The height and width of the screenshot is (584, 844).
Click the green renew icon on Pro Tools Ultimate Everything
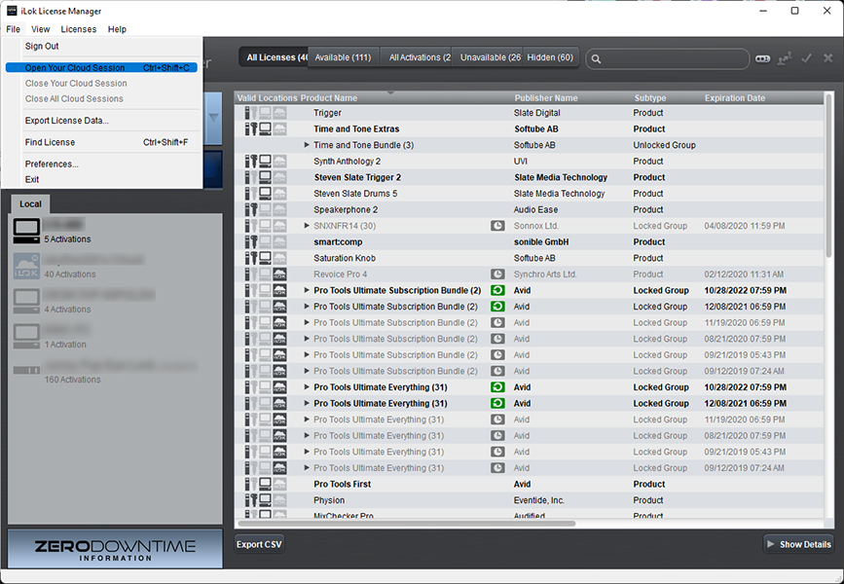tap(497, 387)
